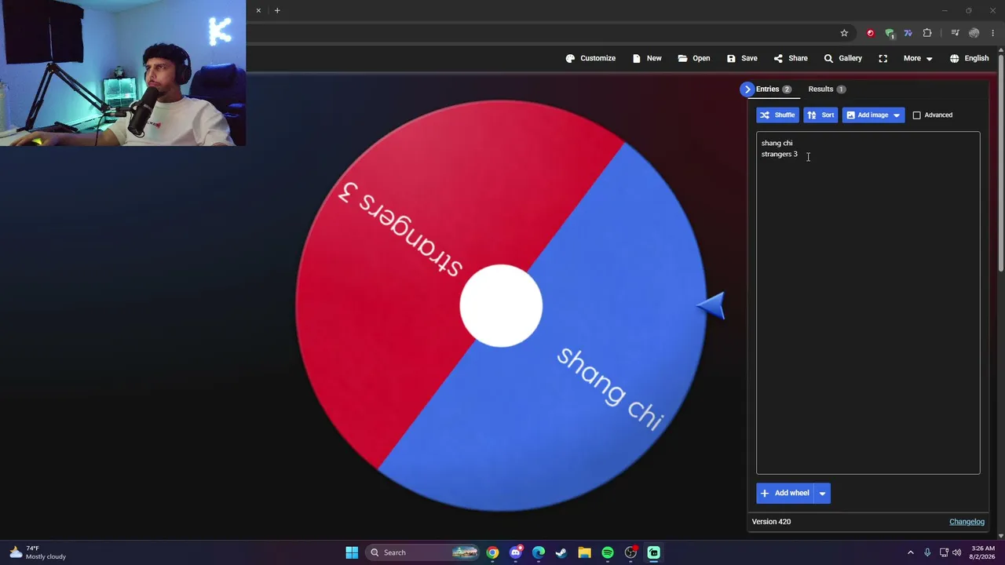The image size is (1005, 565).
Task: Open the weather widget showing 74°F
Action: tap(36, 552)
